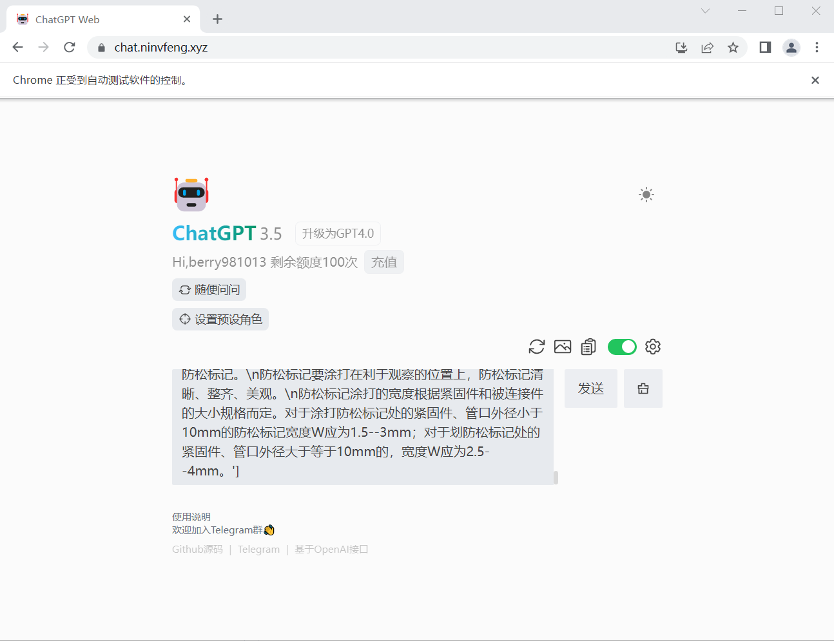Open the settings gear icon
This screenshot has width=834, height=641.
coord(653,347)
